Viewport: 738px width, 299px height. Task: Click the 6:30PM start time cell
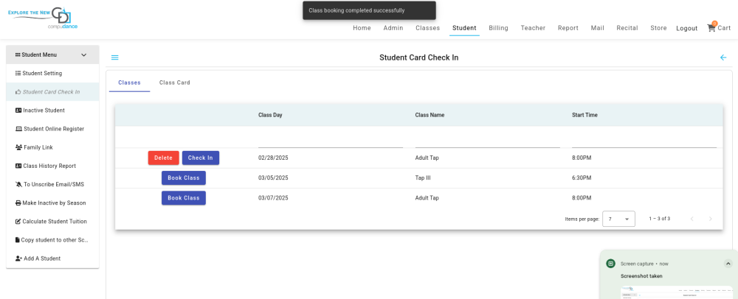click(582, 178)
